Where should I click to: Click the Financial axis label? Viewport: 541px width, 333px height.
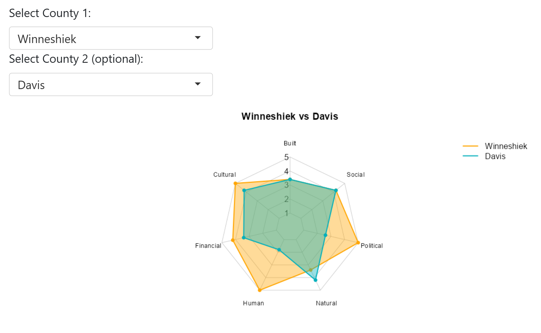click(x=208, y=246)
